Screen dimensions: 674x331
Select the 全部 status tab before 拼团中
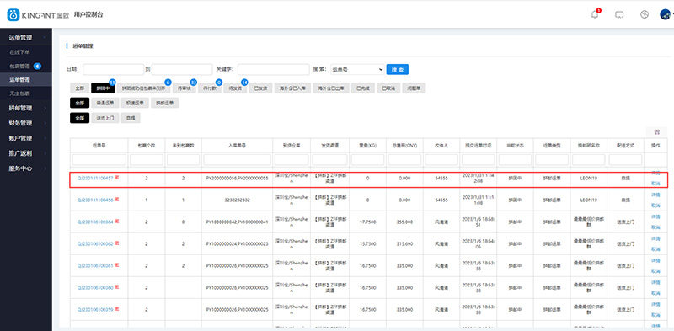pos(79,88)
